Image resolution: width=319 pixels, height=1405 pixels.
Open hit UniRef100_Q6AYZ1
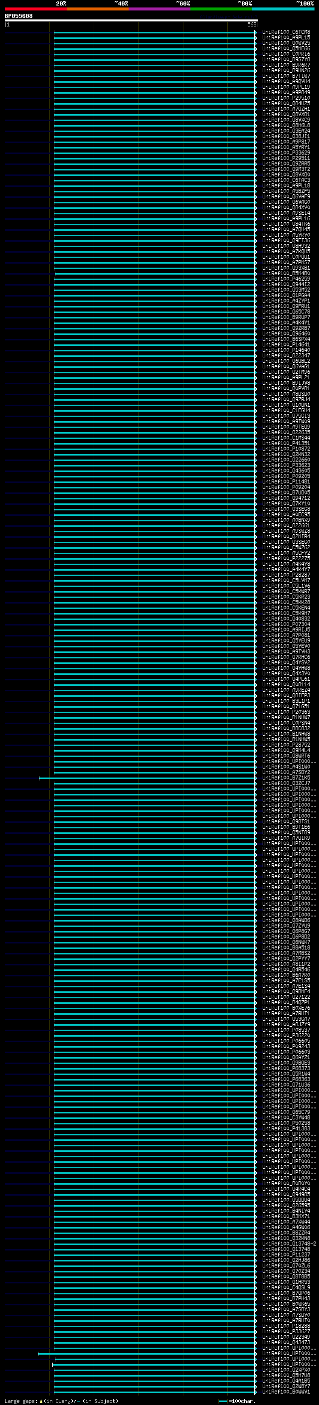point(286,1057)
